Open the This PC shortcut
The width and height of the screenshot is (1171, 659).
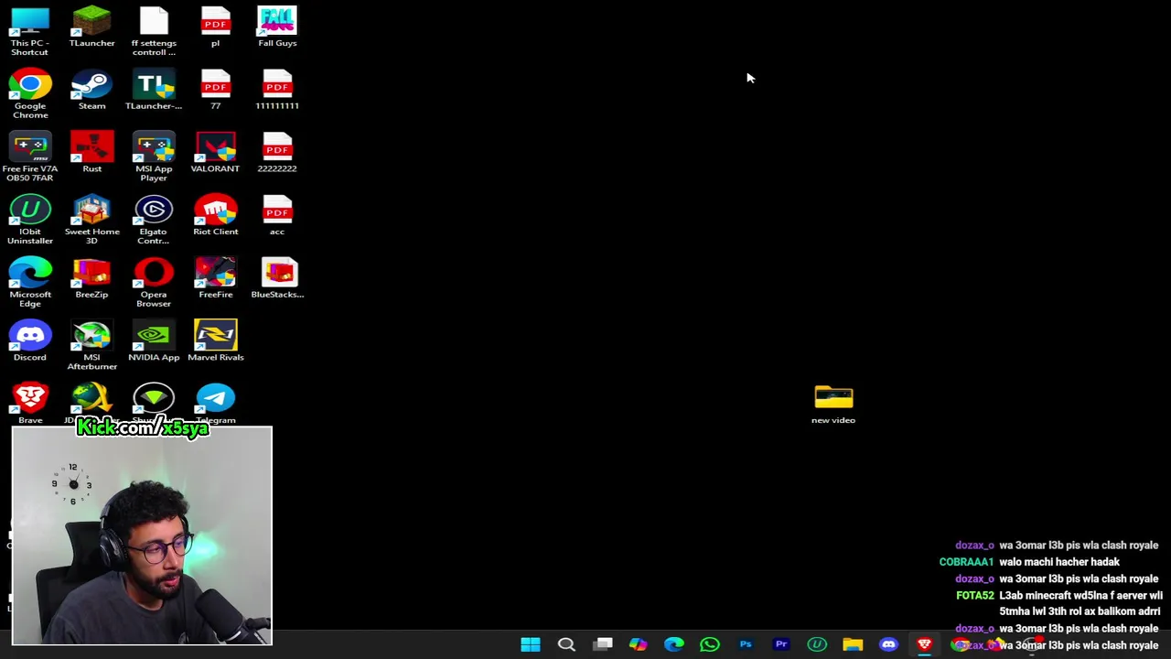point(30,31)
